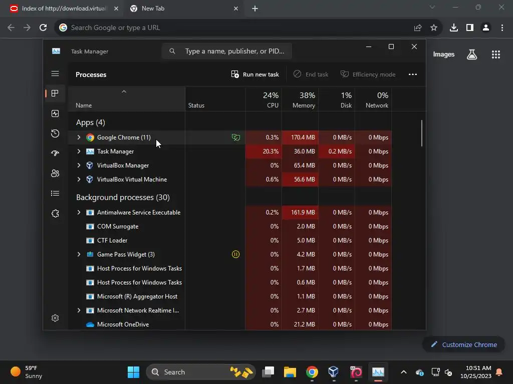Sort processes by CPU column header
This screenshot has height=384, width=513.
pyautogui.click(x=264, y=99)
